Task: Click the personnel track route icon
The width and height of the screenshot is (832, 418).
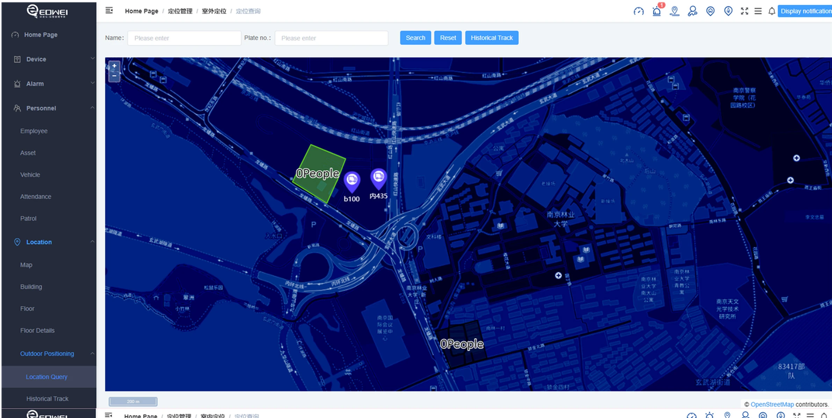Action: (x=692, y=11)
